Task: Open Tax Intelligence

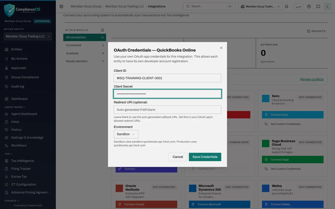Action: coord(23,161)
